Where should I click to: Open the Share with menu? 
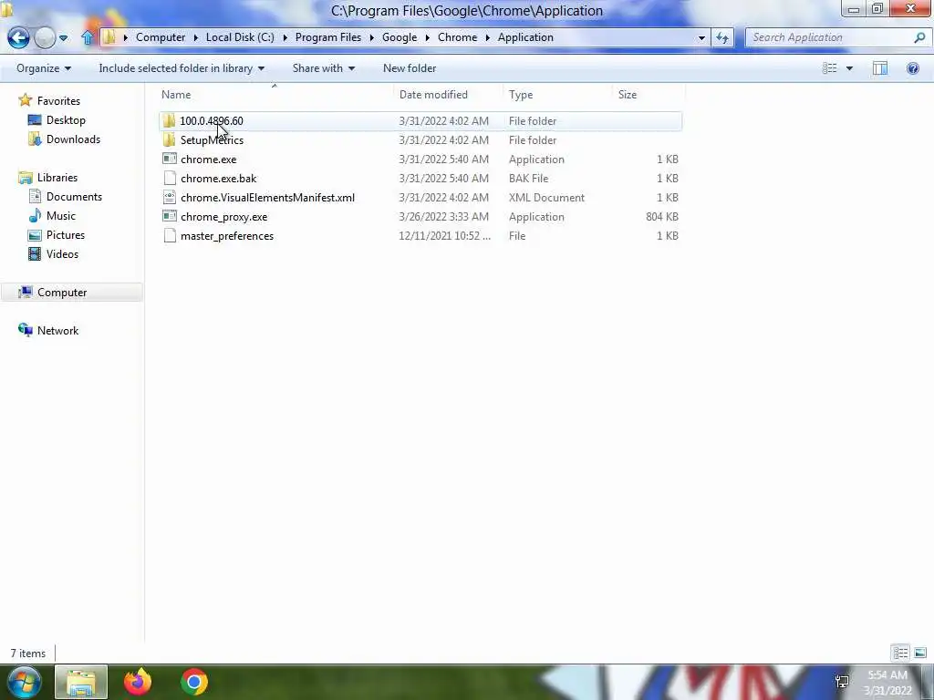[324, 68]
